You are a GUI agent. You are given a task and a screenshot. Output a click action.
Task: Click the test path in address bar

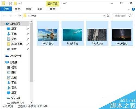click(x=33, y=16)
